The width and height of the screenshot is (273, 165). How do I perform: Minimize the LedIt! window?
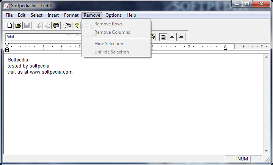tap(237, 4)
